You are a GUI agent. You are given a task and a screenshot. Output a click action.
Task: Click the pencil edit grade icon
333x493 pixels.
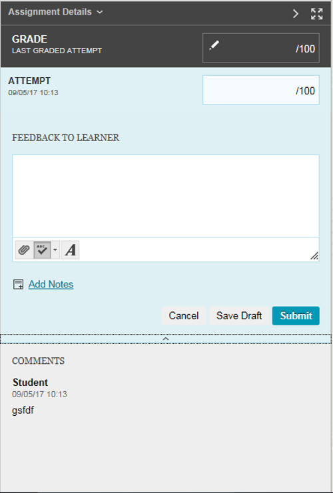point(214,46)
